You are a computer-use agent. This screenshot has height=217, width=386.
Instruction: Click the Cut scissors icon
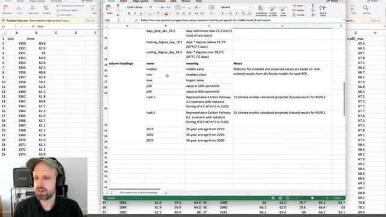pos(118,5)
